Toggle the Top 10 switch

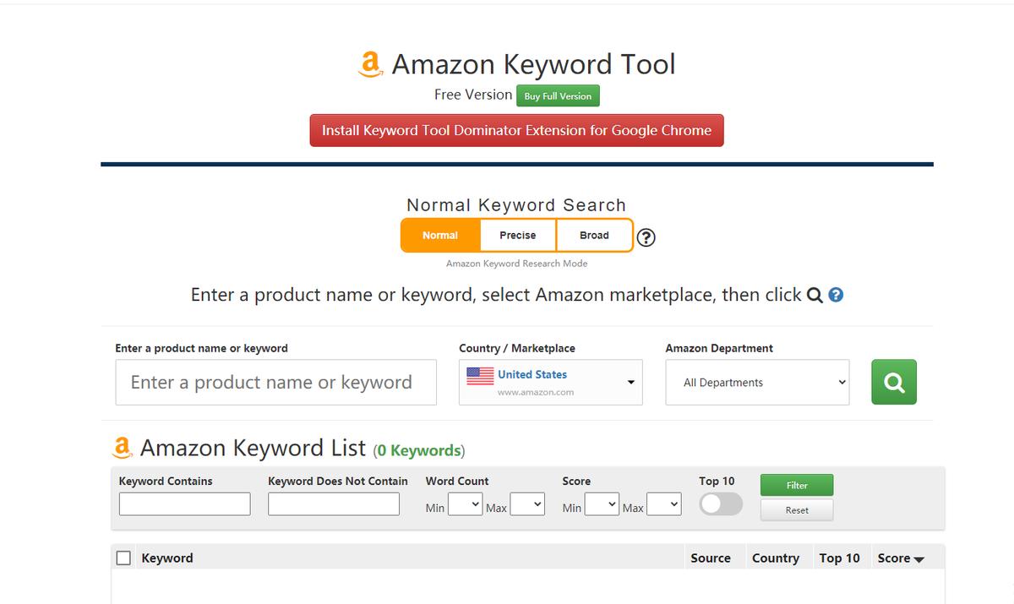point(721,504)
